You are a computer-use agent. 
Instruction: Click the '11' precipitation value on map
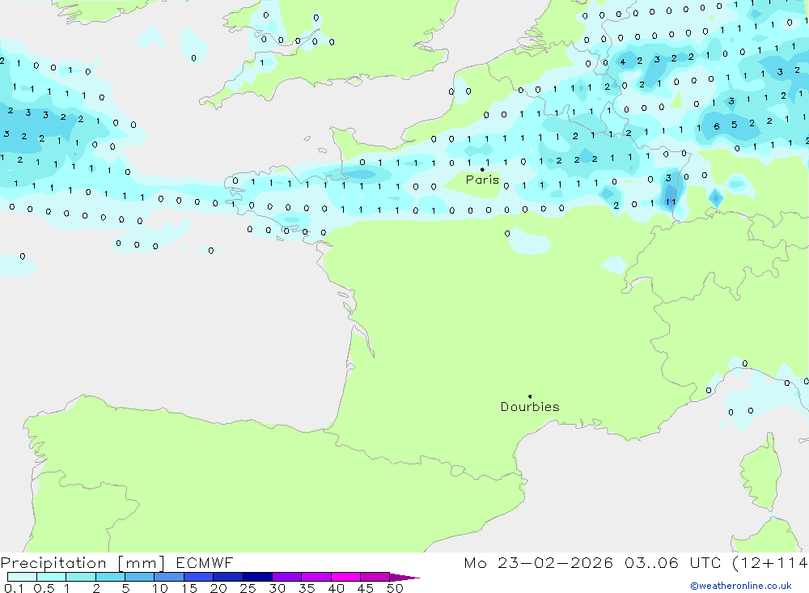(x=671, y=201)
